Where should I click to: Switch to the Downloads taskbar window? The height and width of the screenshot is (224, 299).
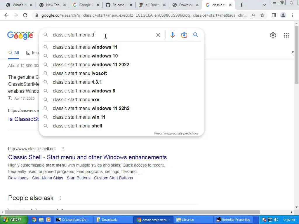tap(114, 220)
